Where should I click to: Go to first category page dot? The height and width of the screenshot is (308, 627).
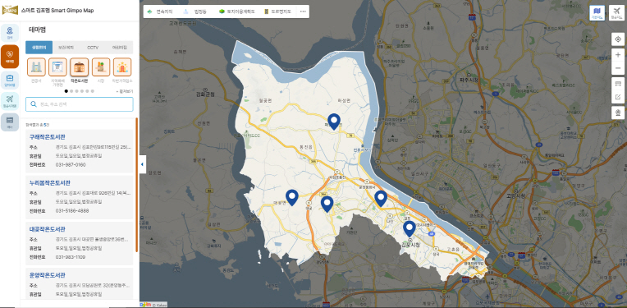tap(66, 91)
